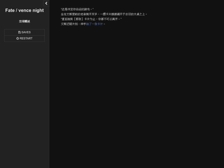The image size is (224, 168).
Task: Click the line containing '【那张】卡片为止'
Action: 91,19
